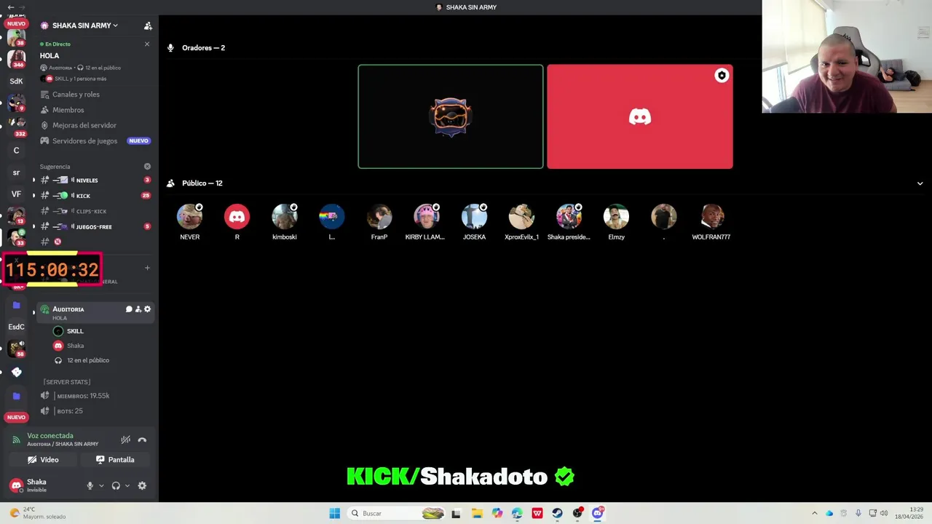
Task: Toggle microphone mute in user panel
Action: click(x=90, y=485)
